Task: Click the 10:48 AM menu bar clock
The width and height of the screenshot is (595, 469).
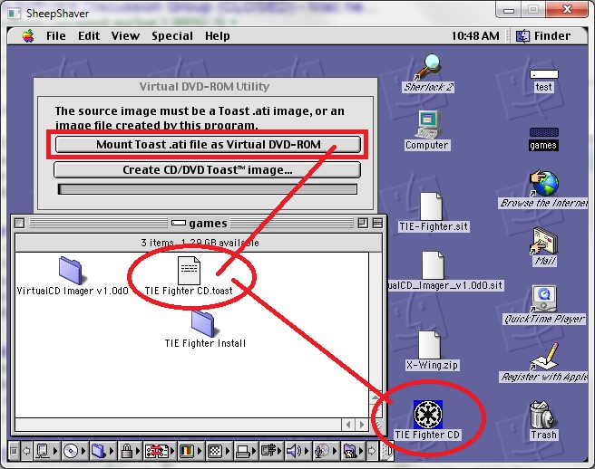Action: click(475, 36)
